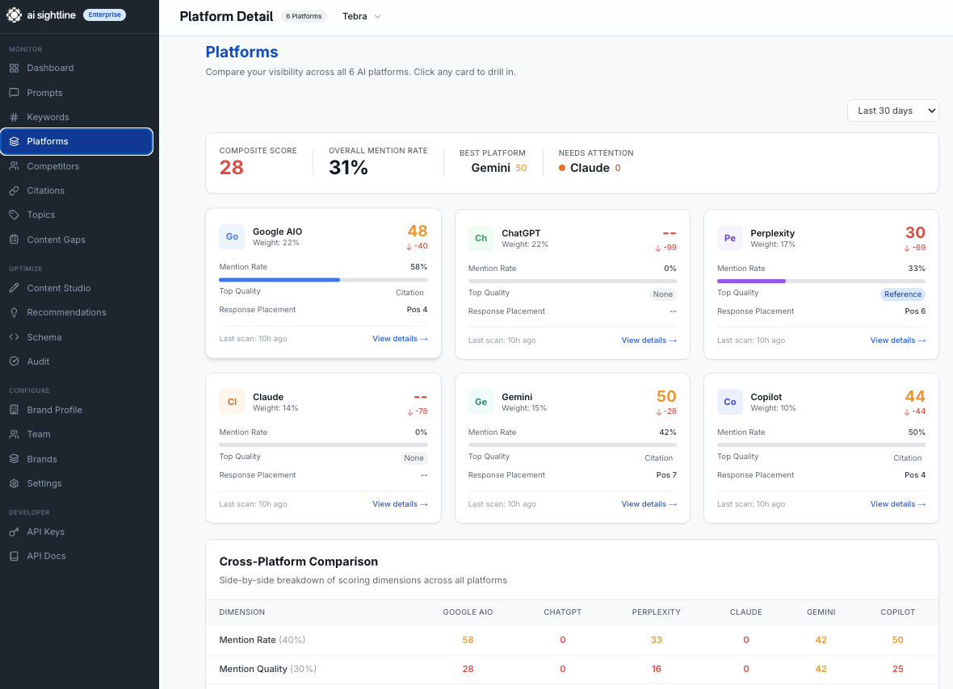Open View details for Gemini card
Viewport: 953px width, 689px height.
point(649,504)
